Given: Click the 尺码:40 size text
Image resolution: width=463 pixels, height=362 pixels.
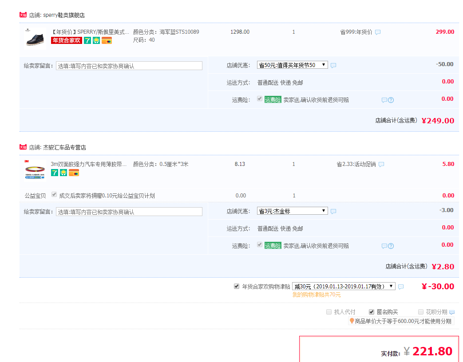Looking at the screenshot, I should [x=144, y=40].
